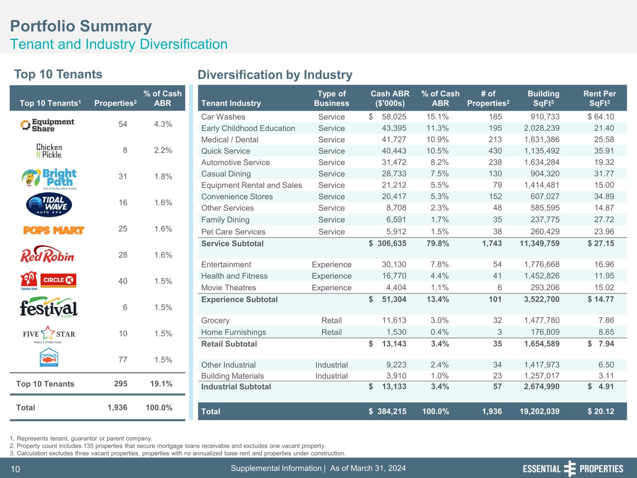Click the Total Cash ABR value $384,215

point(387,411)
